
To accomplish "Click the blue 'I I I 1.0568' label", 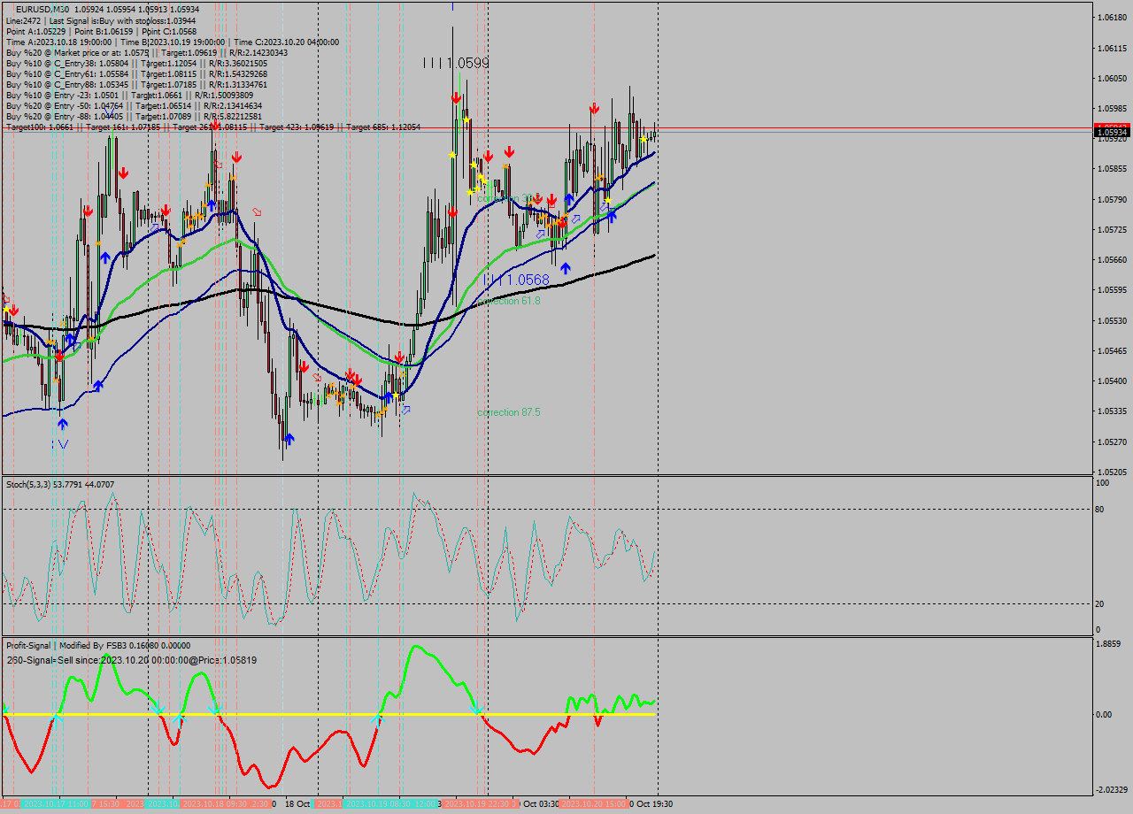I will pyautogui.click(x=519, y=280).
